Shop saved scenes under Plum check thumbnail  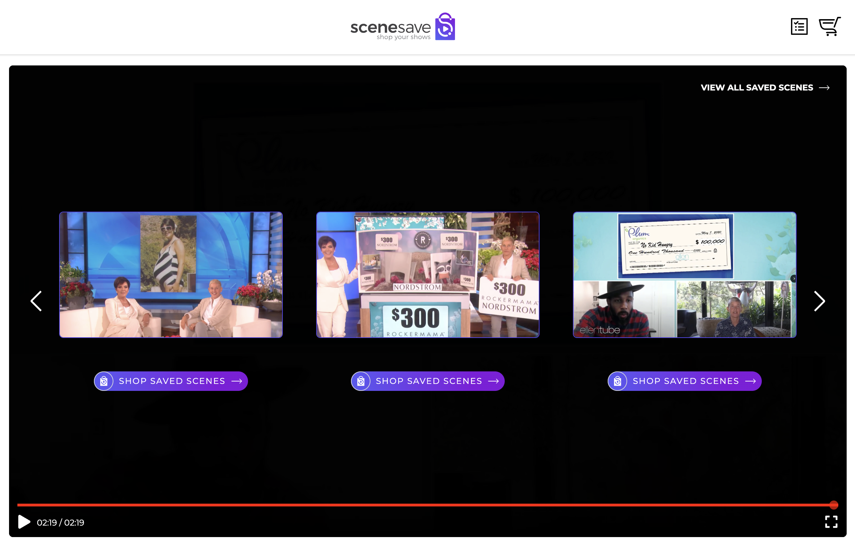point(686,381)
